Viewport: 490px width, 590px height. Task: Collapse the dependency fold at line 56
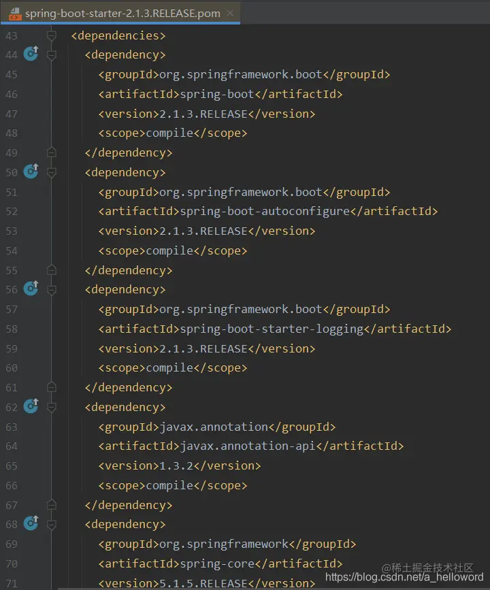52,290
